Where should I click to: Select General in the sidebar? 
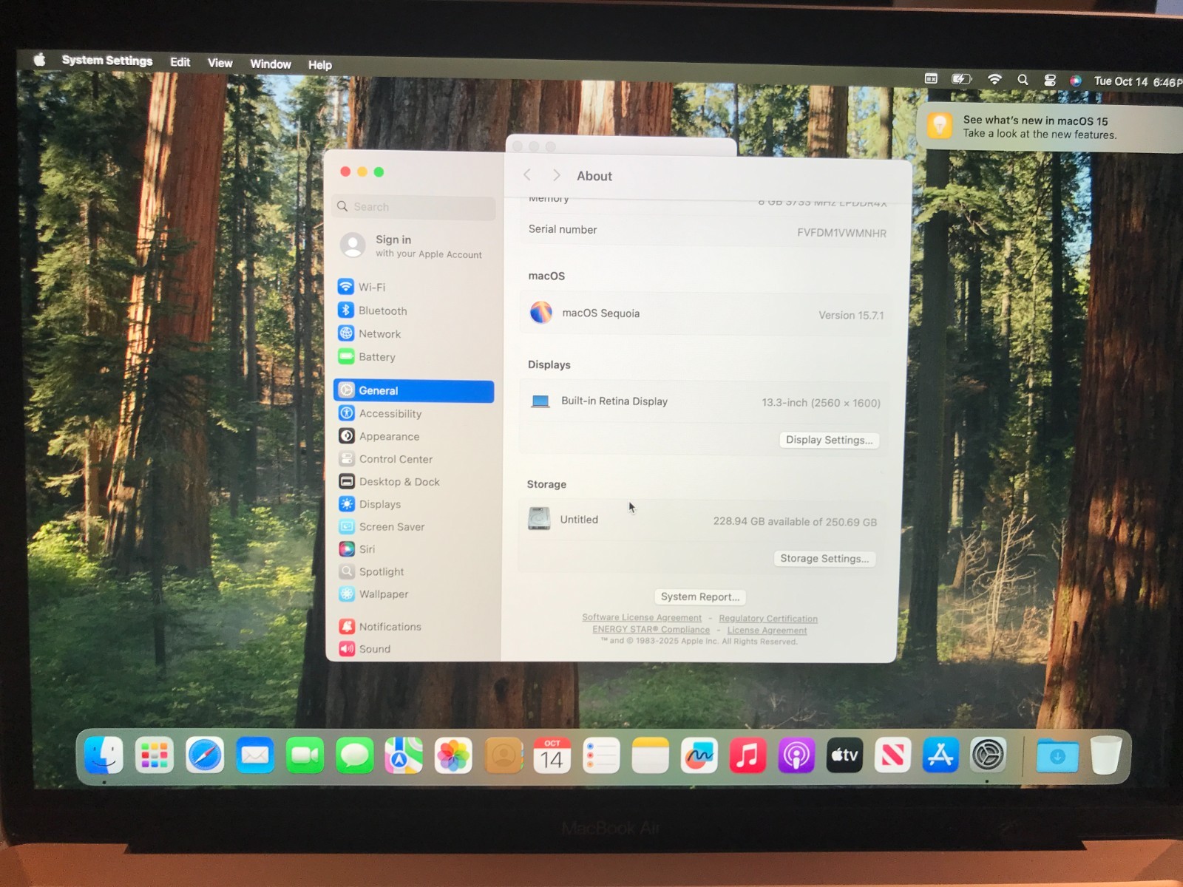click(x=413, y=391)
